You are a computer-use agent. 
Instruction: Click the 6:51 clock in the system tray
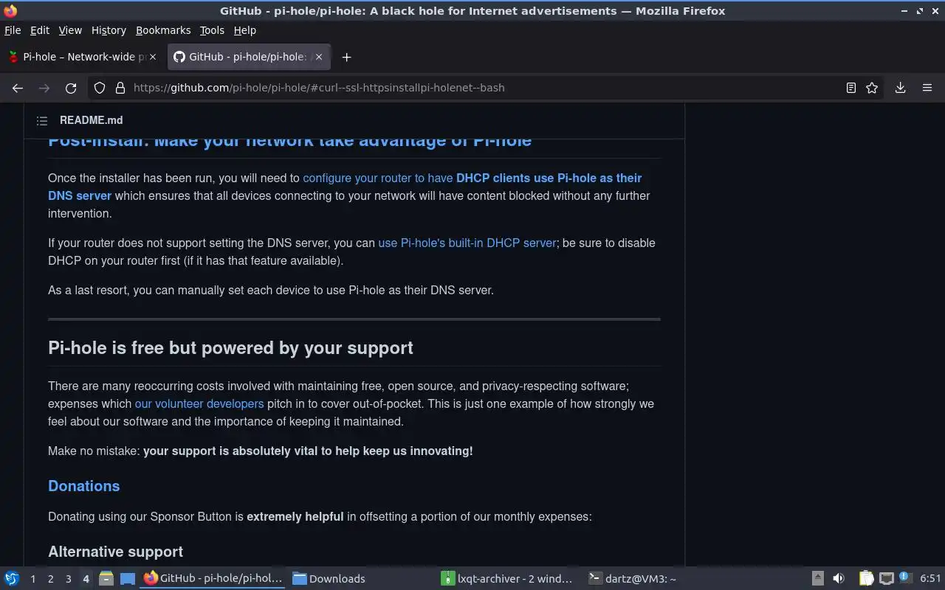coord(929,578)
